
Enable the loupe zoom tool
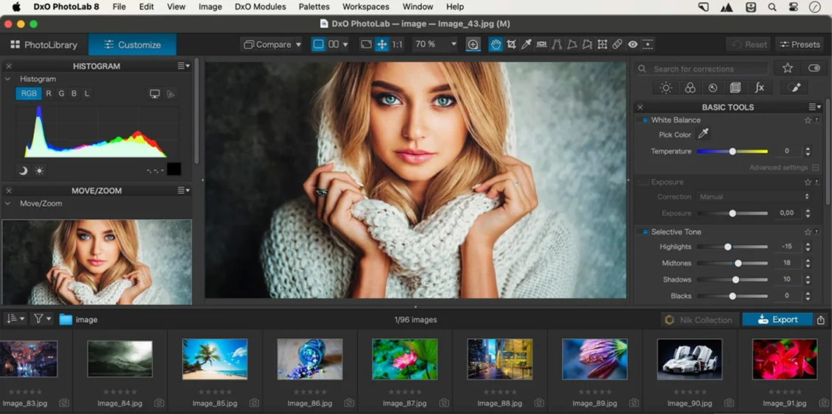click(473, 45)
